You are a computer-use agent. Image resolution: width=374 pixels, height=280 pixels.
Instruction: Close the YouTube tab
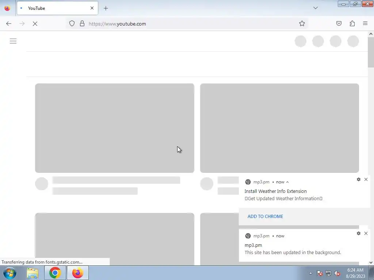click(x=92, y=8)
